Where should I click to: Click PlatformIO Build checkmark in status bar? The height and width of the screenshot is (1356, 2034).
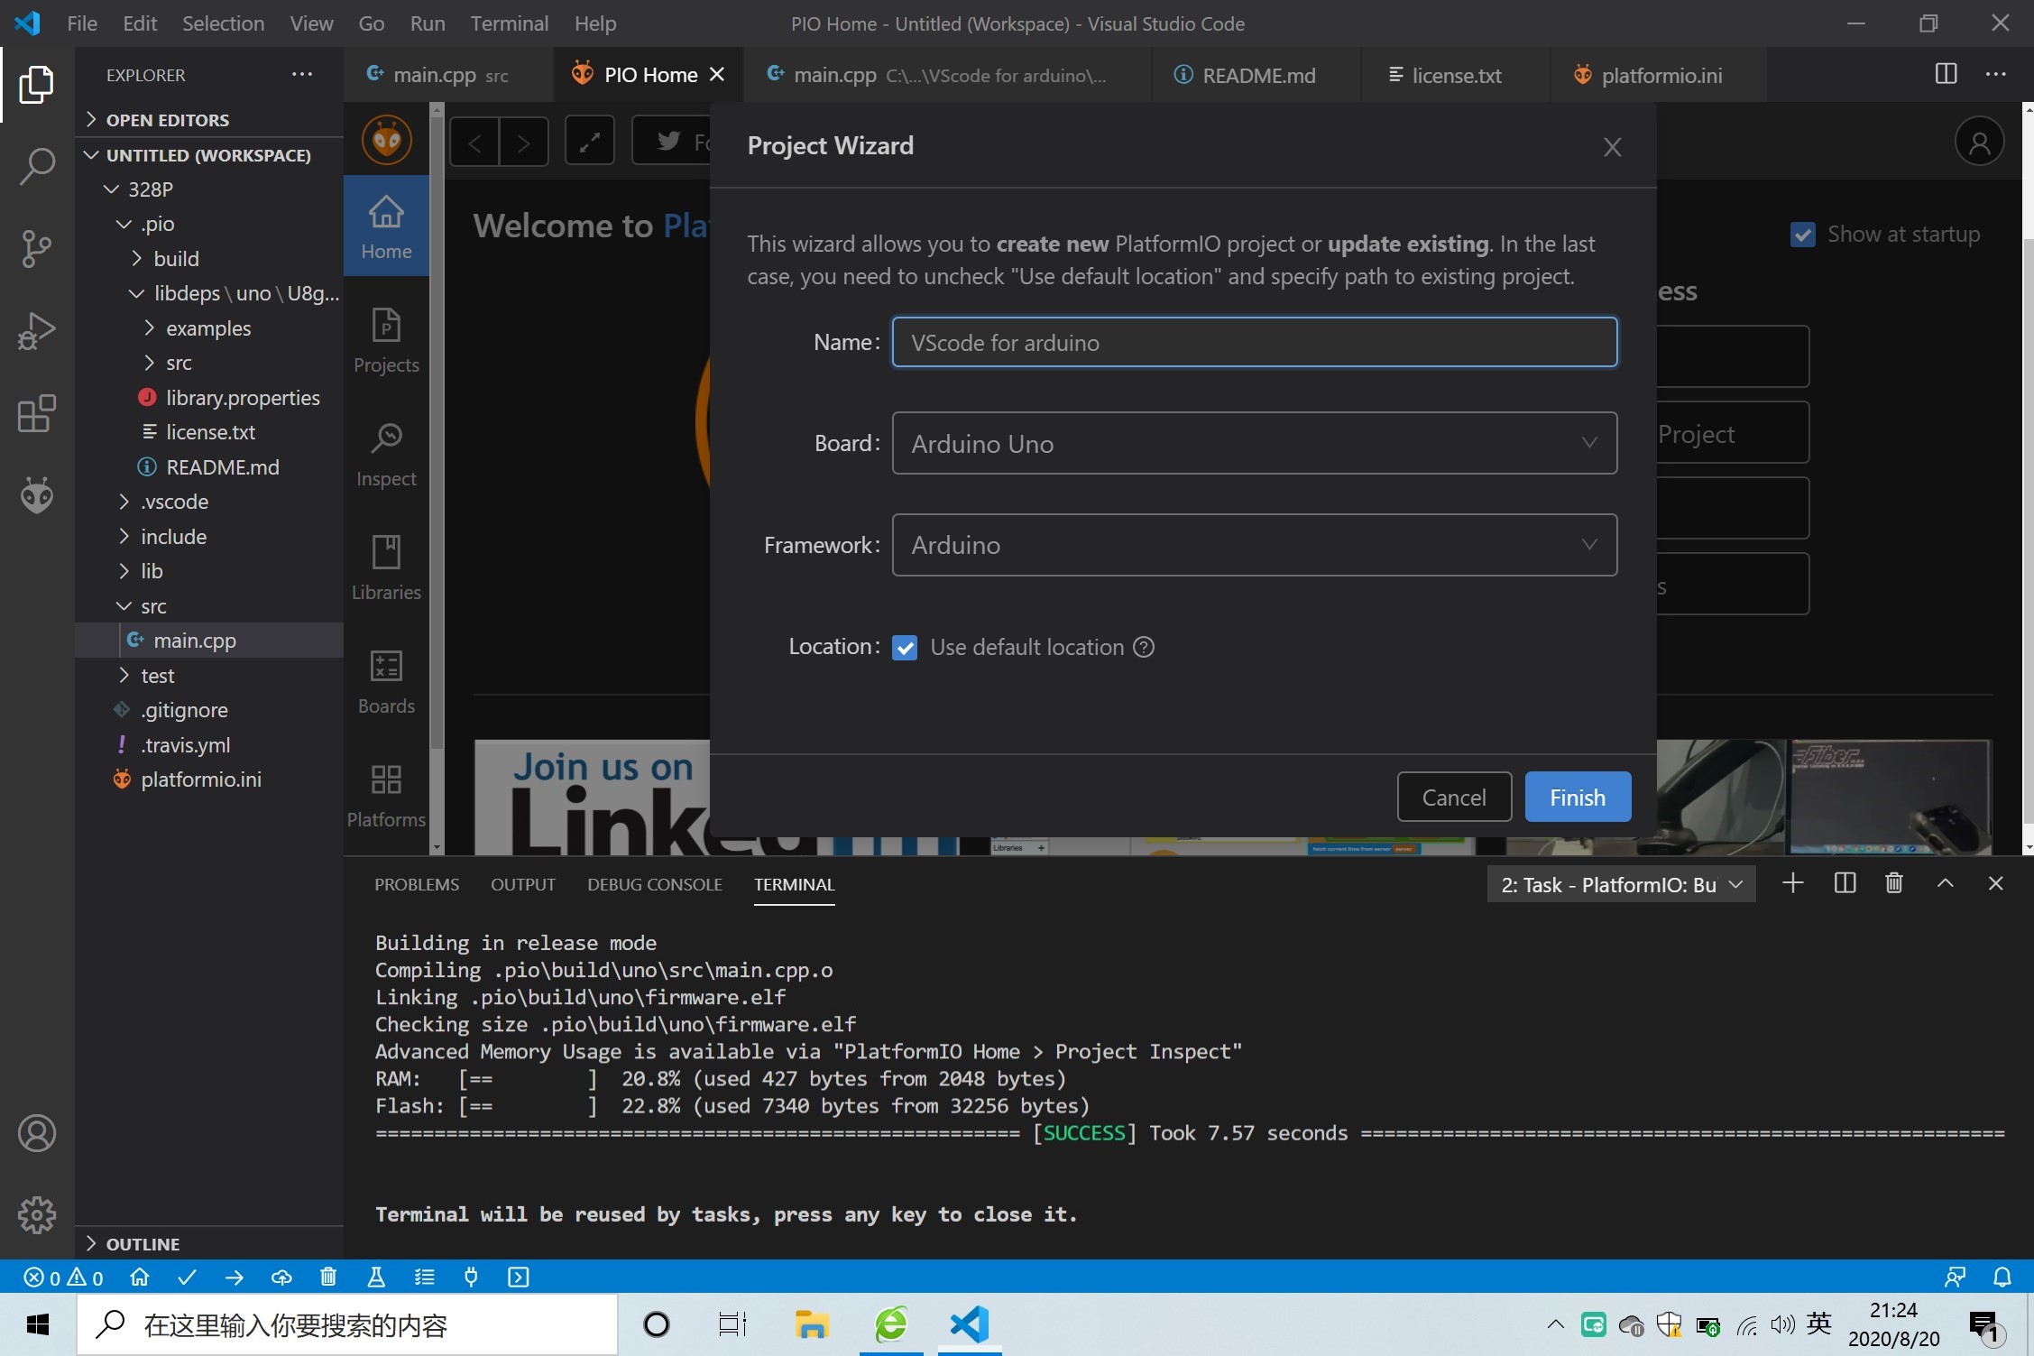tap(187, 1278)
